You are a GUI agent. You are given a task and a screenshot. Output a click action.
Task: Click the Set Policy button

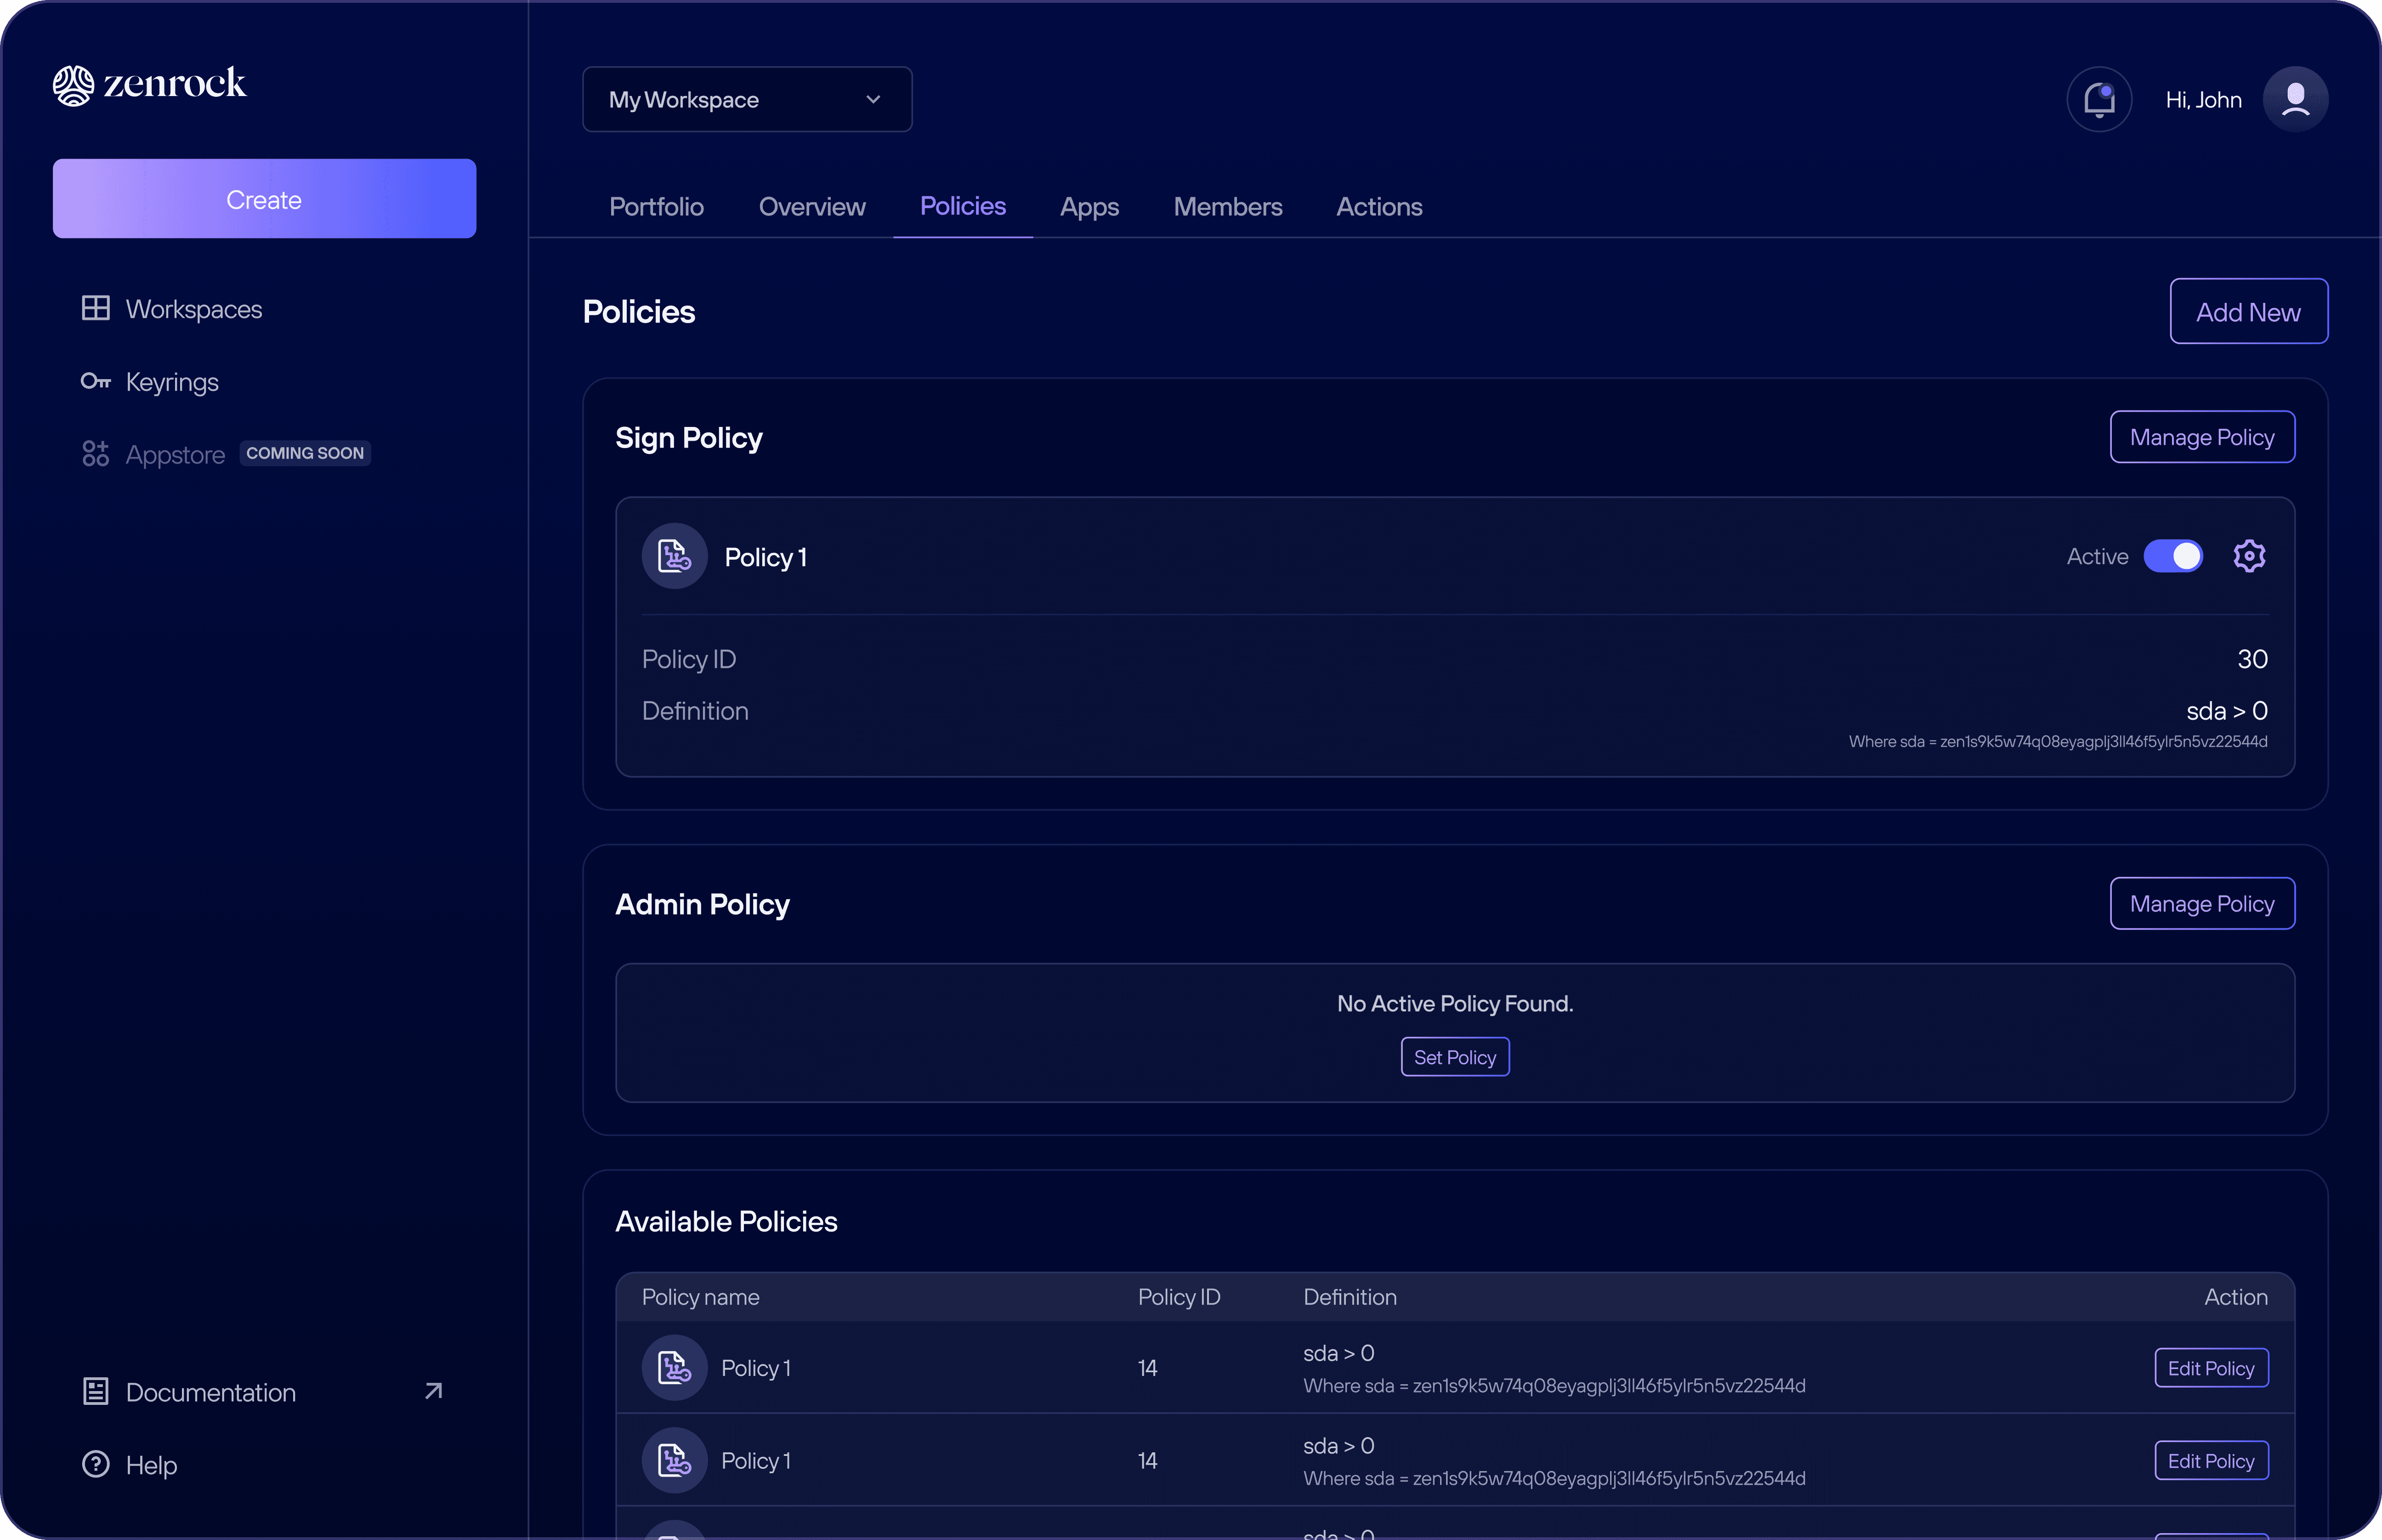1454,1057
